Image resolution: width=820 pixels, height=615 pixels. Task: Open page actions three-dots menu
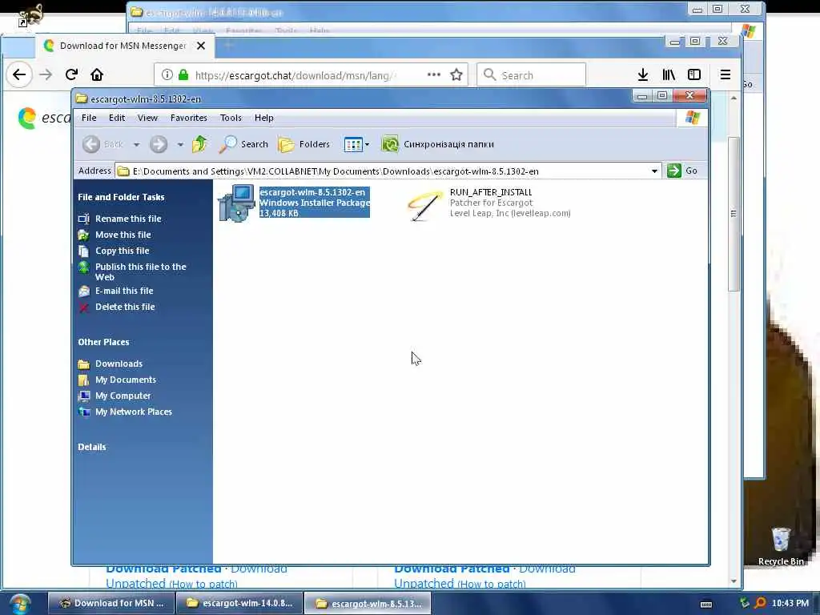433,74
